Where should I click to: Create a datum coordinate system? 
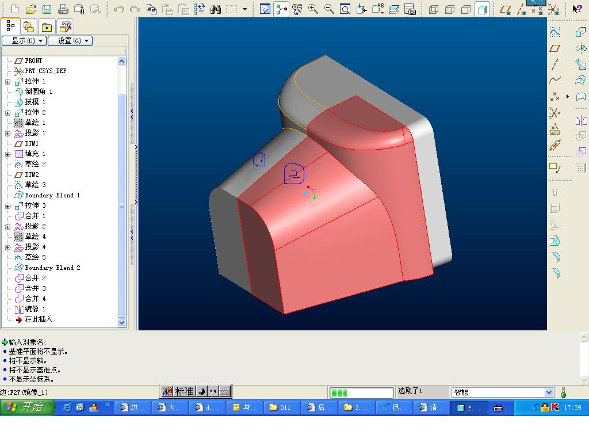tap(555, 112)
